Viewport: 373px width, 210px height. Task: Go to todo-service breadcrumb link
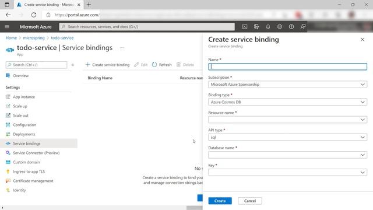(x=62, y=38)
